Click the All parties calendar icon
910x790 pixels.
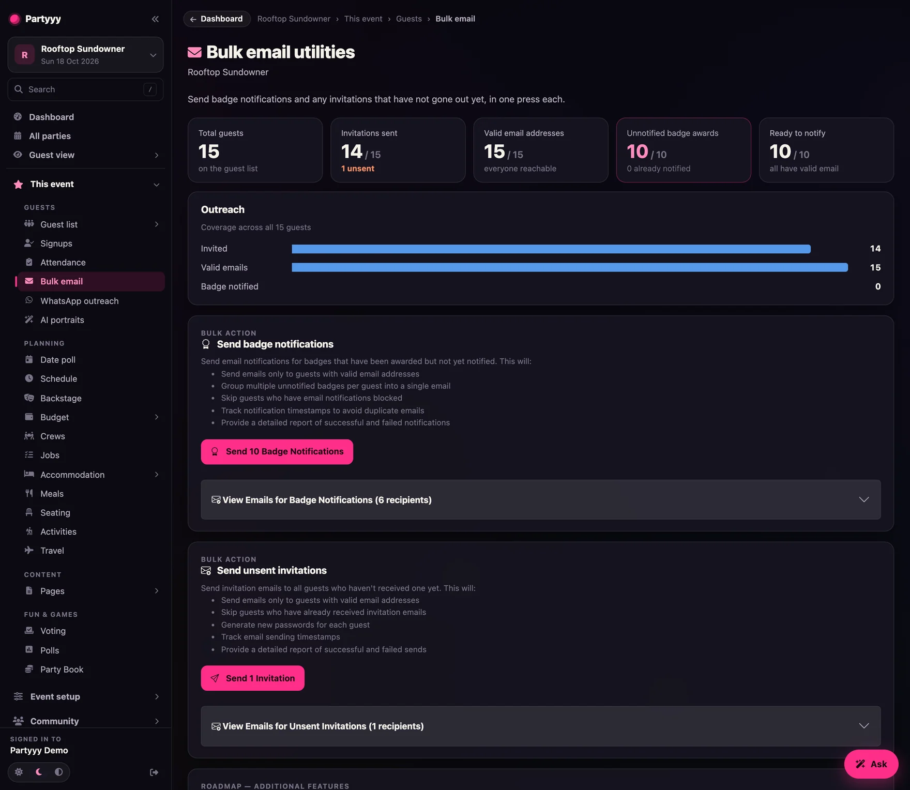[18, 136]
